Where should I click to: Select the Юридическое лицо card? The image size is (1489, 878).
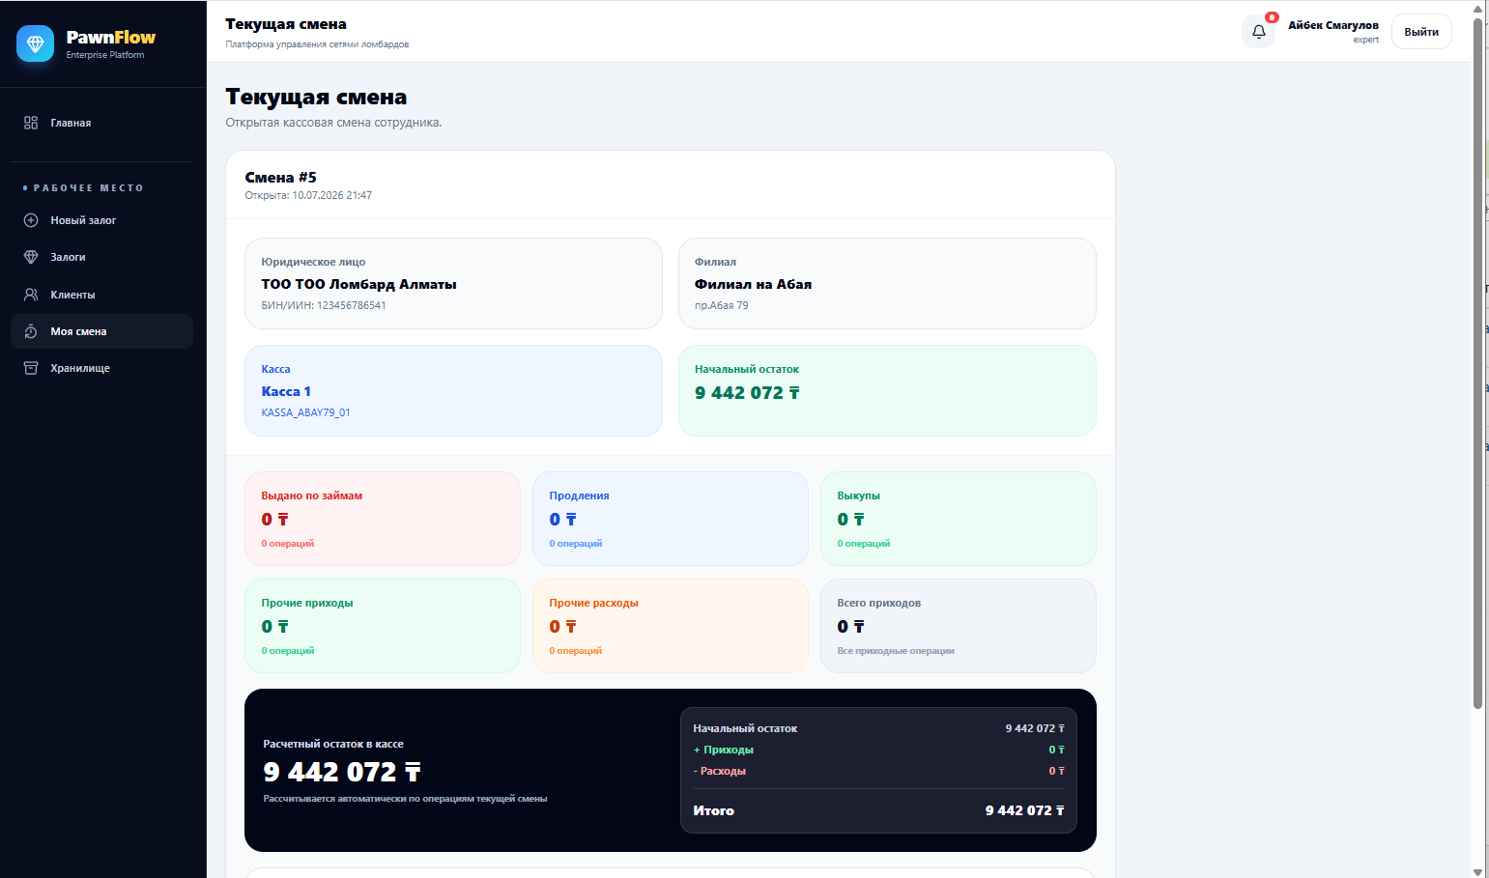[x=453, y=284]
